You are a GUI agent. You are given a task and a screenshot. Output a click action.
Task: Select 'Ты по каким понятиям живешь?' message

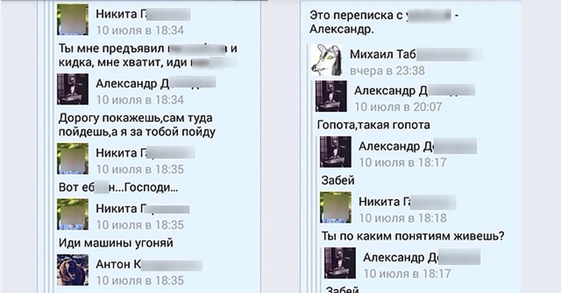coord(413,236)
